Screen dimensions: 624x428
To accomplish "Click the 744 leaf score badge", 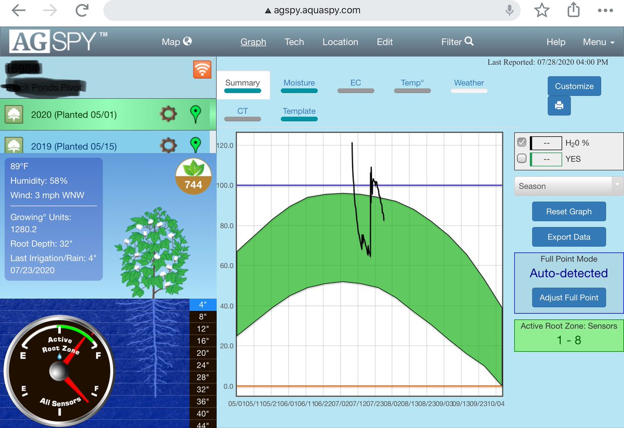I will click(193, 176).
